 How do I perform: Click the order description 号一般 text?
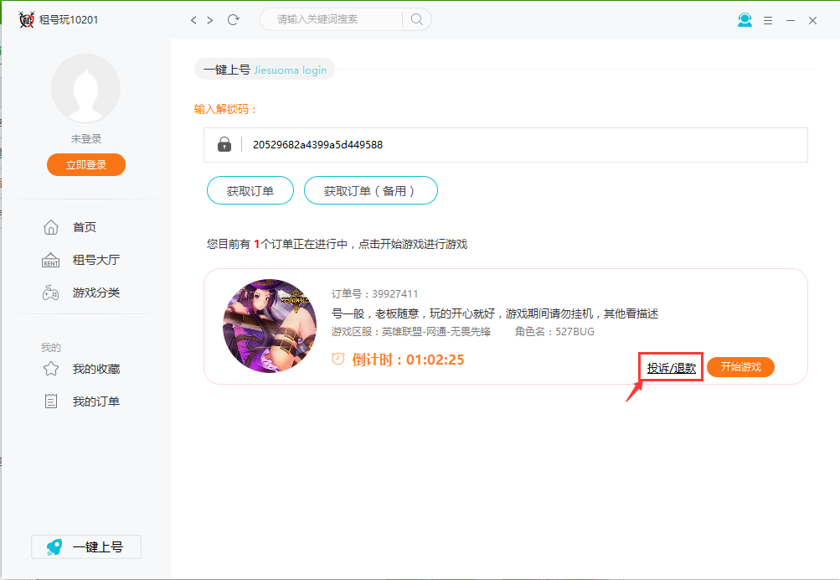point(494,313)
